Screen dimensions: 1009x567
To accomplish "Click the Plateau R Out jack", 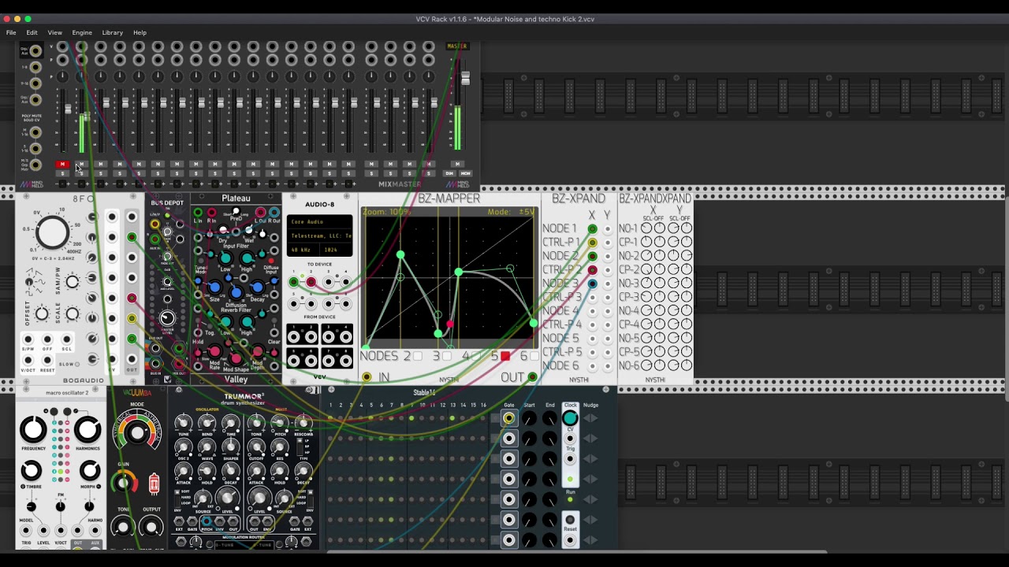I will click(x=274, y=213).
